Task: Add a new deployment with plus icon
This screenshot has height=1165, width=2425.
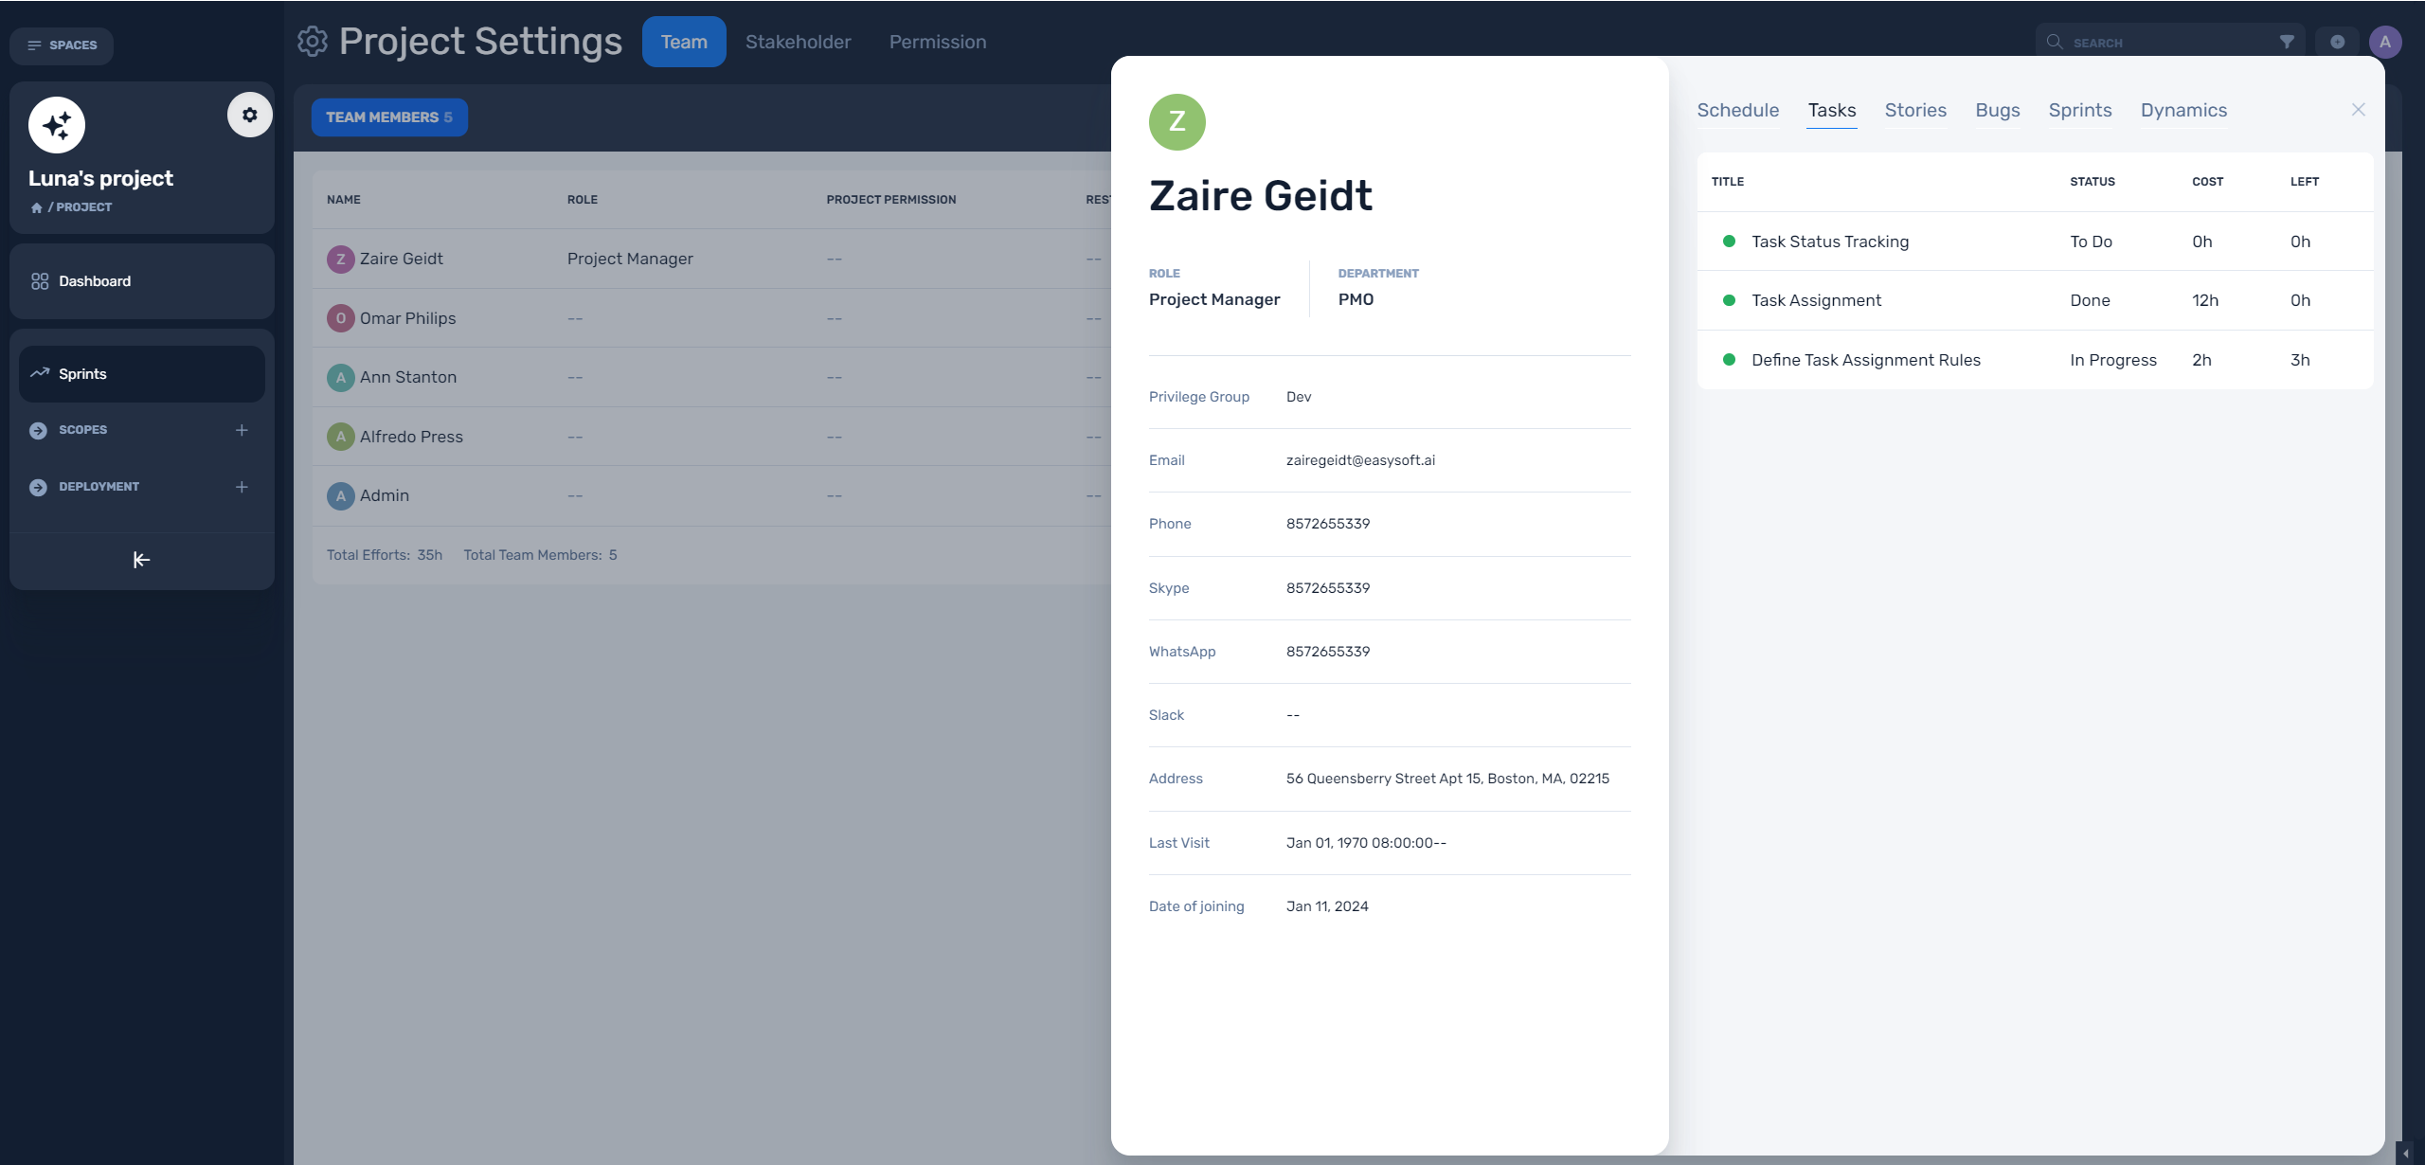Action: [x=242, y=487]
